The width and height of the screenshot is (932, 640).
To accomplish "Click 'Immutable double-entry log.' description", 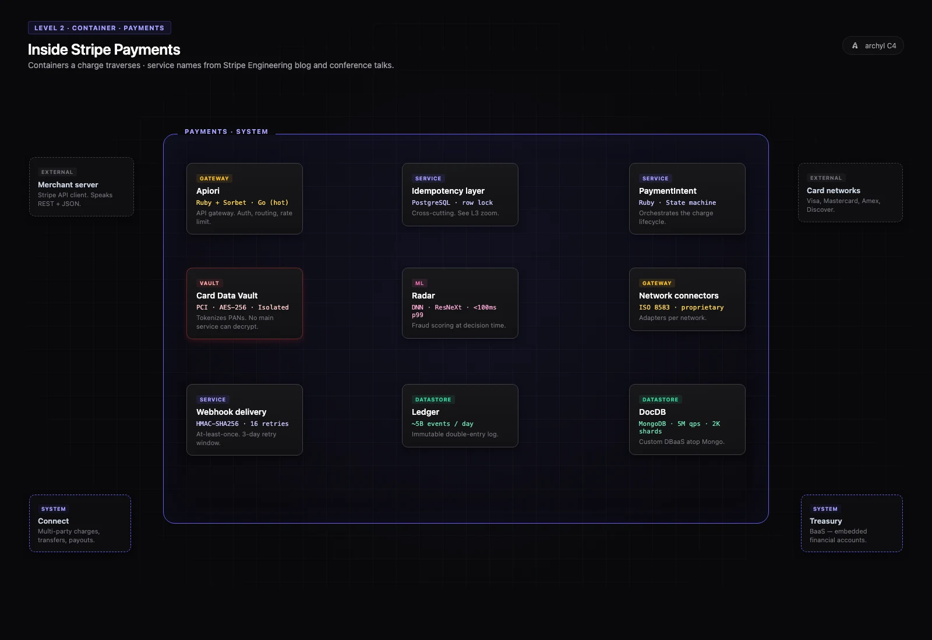I will tap(455, 434).
